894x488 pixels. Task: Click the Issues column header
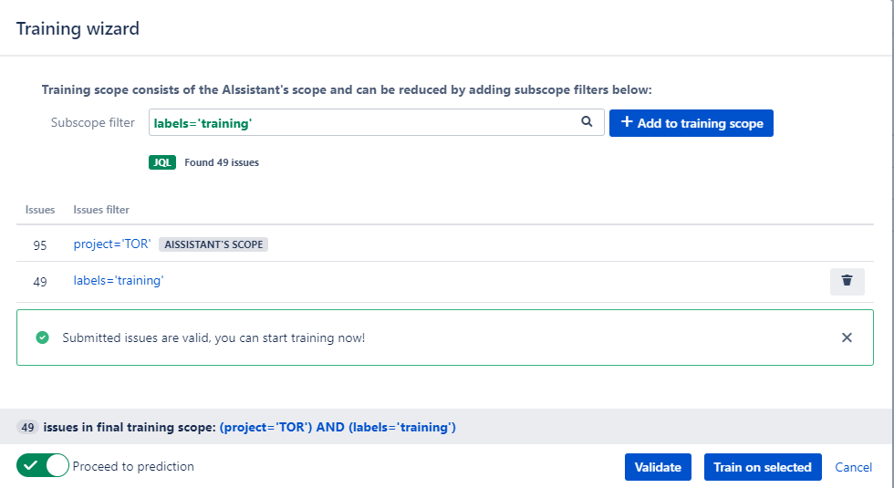pos(40,210)
